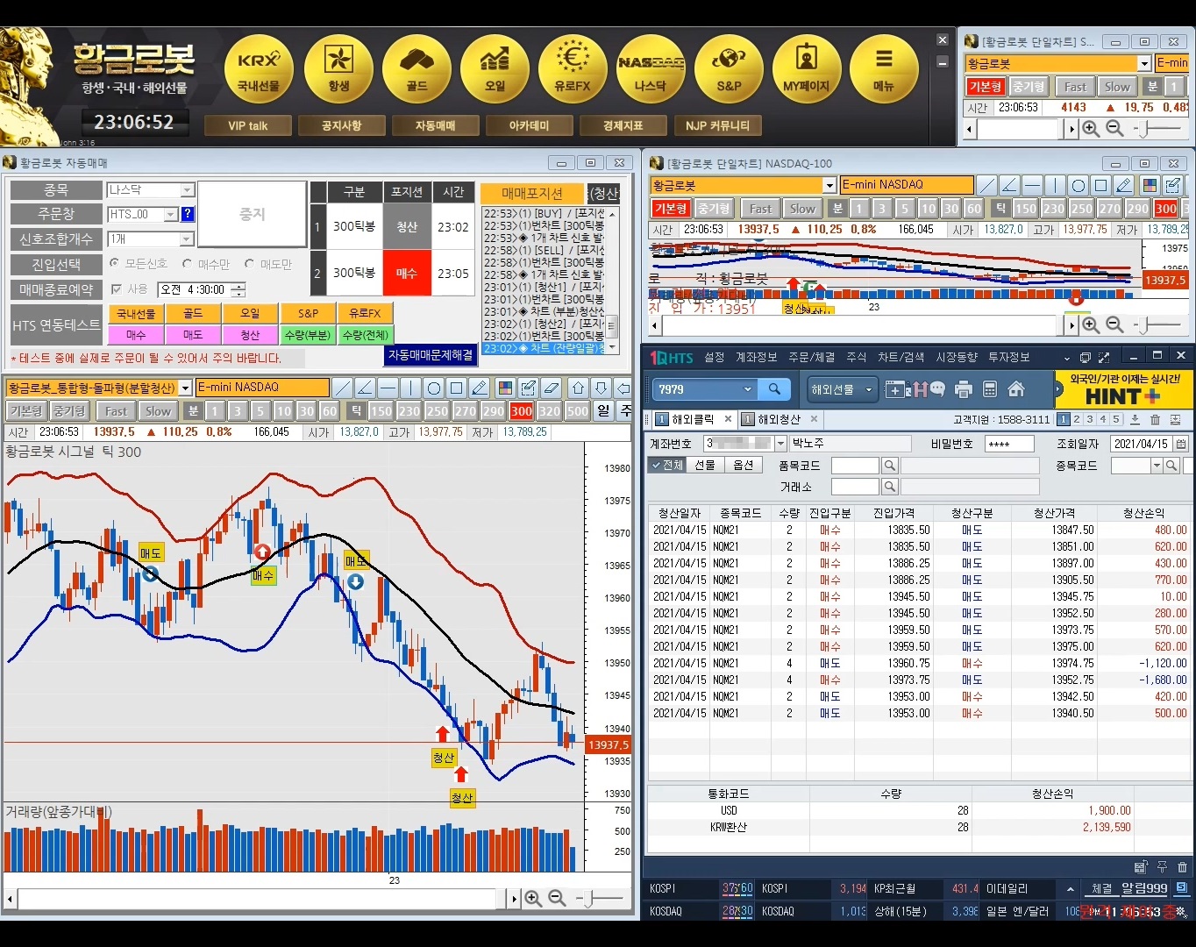The image size is (1196, 947).
Task: Open color palette in bottom-left chart toolbar
Action: pos(506,388)
